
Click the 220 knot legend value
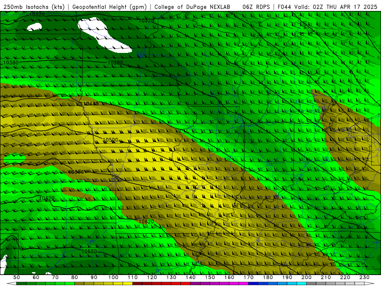(x=345, y=277)
